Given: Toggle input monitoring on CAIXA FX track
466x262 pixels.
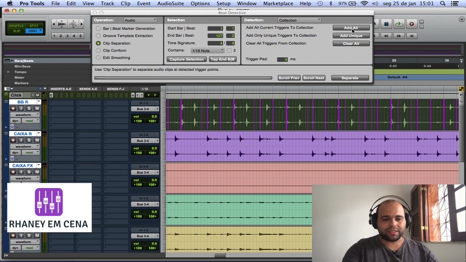Looking at the screenshot, I should pyautogui.click(x=21, y=172).
